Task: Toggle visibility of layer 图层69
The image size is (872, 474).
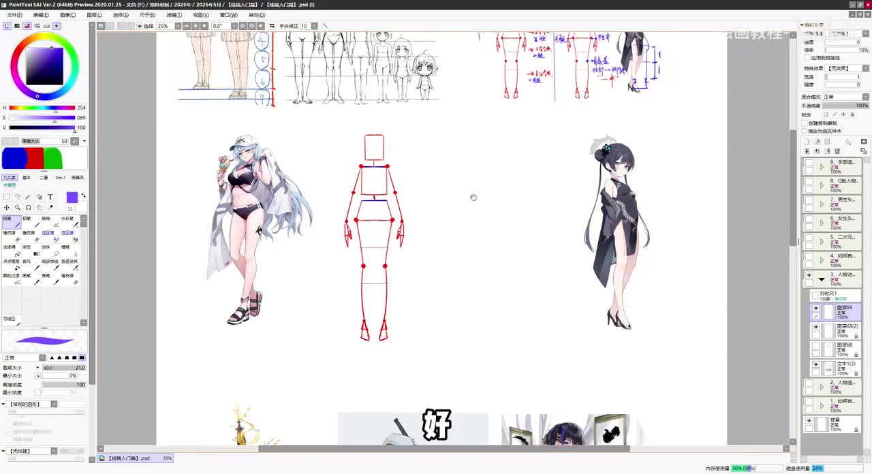Action: 815,309
